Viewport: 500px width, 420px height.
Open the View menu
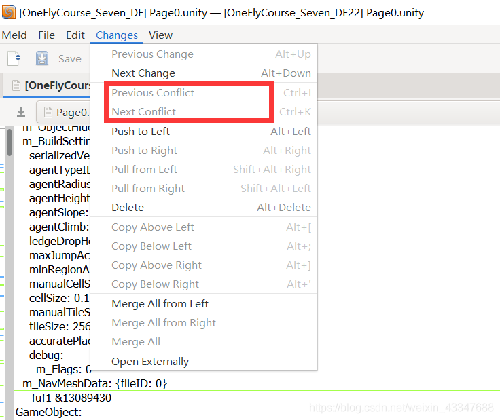(160, 35)
